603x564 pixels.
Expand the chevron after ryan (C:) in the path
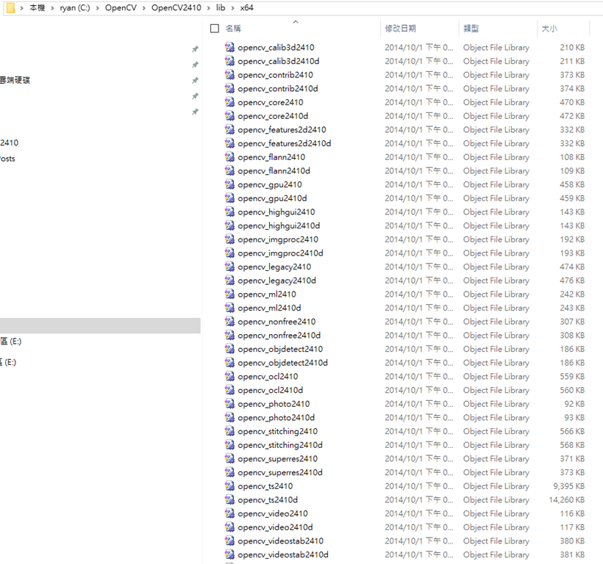(97, 8)
